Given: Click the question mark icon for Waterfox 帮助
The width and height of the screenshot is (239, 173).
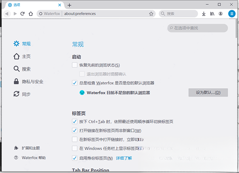Looking at the screenshot, I should point(16,157).
